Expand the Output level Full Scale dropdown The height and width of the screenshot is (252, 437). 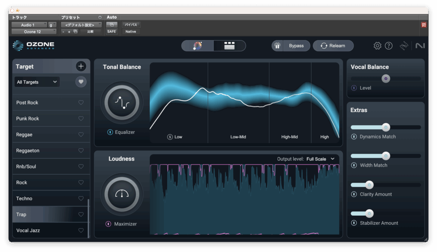[x=320, y=159]
